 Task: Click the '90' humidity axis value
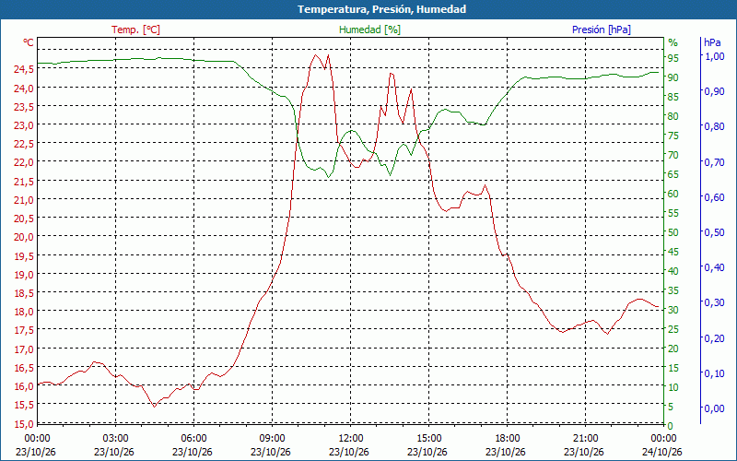click(x=673, y=77)
